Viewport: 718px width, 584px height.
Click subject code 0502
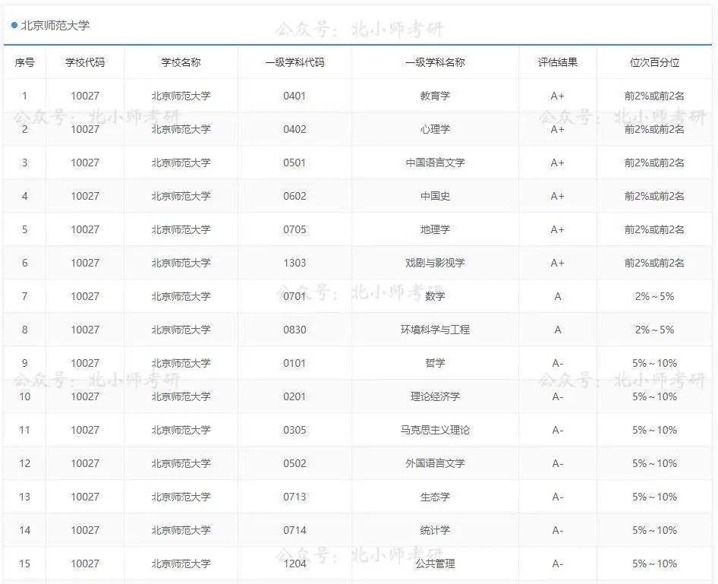[x=294, y=463]
